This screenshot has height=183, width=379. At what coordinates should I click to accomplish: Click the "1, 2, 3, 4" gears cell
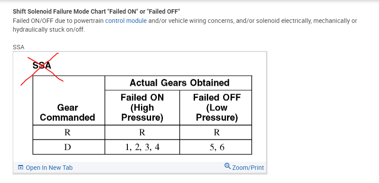[142, 147]
